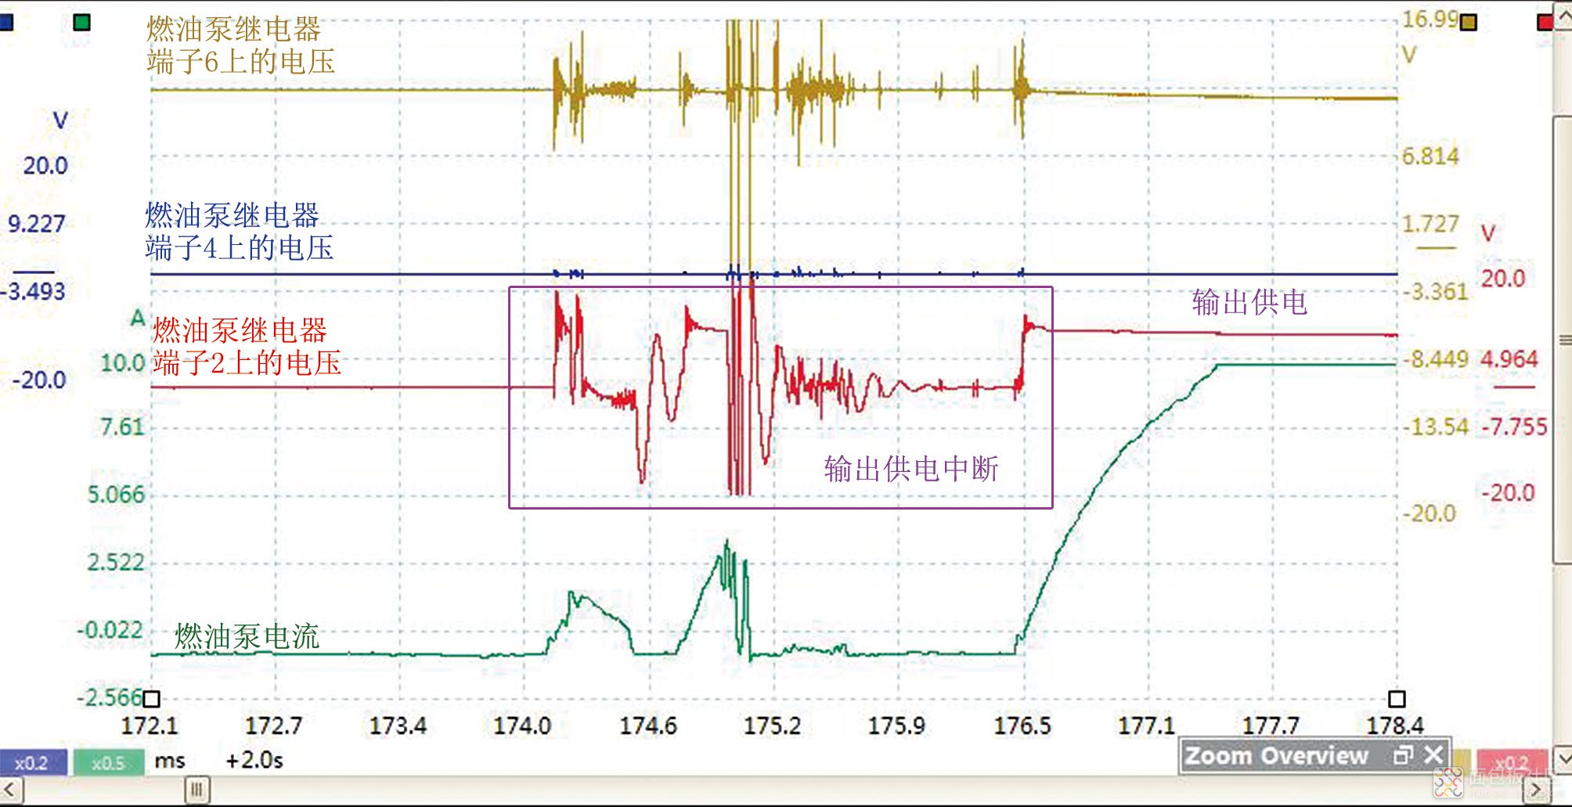Click the +2.0s time offset label
Screen dimensions: 1572x807
tap(254, 761)
